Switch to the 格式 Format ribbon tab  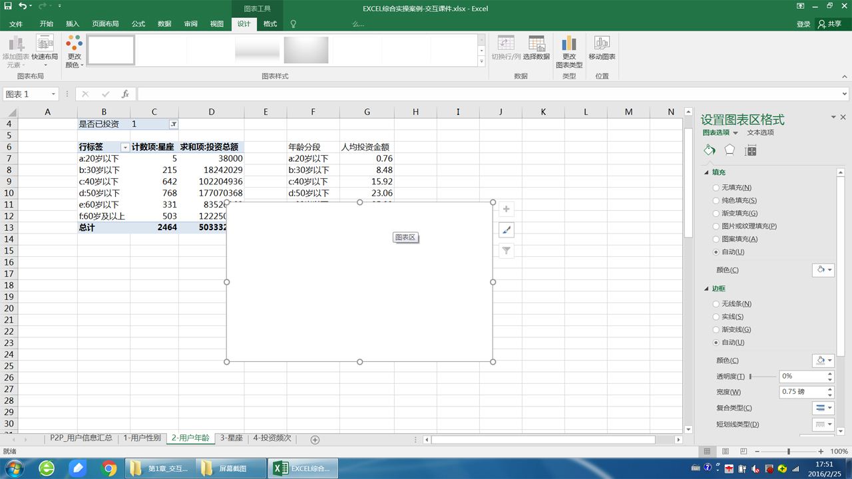(x=270, y=24)
